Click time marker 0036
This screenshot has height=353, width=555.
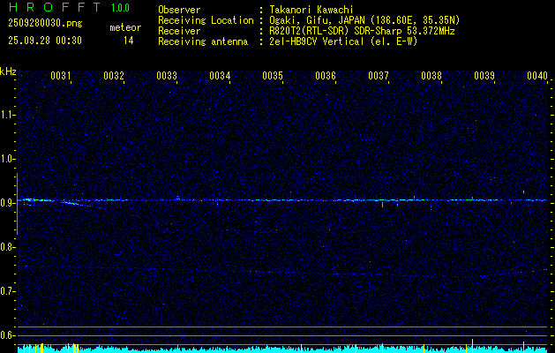pyautogui.click(x=326, y=76)
